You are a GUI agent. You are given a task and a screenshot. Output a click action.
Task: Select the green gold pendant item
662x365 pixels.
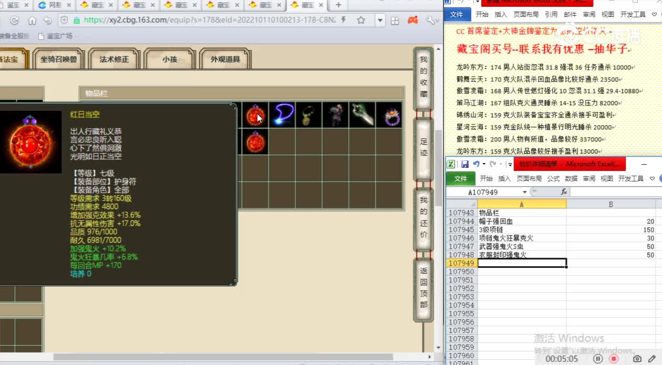308,115
